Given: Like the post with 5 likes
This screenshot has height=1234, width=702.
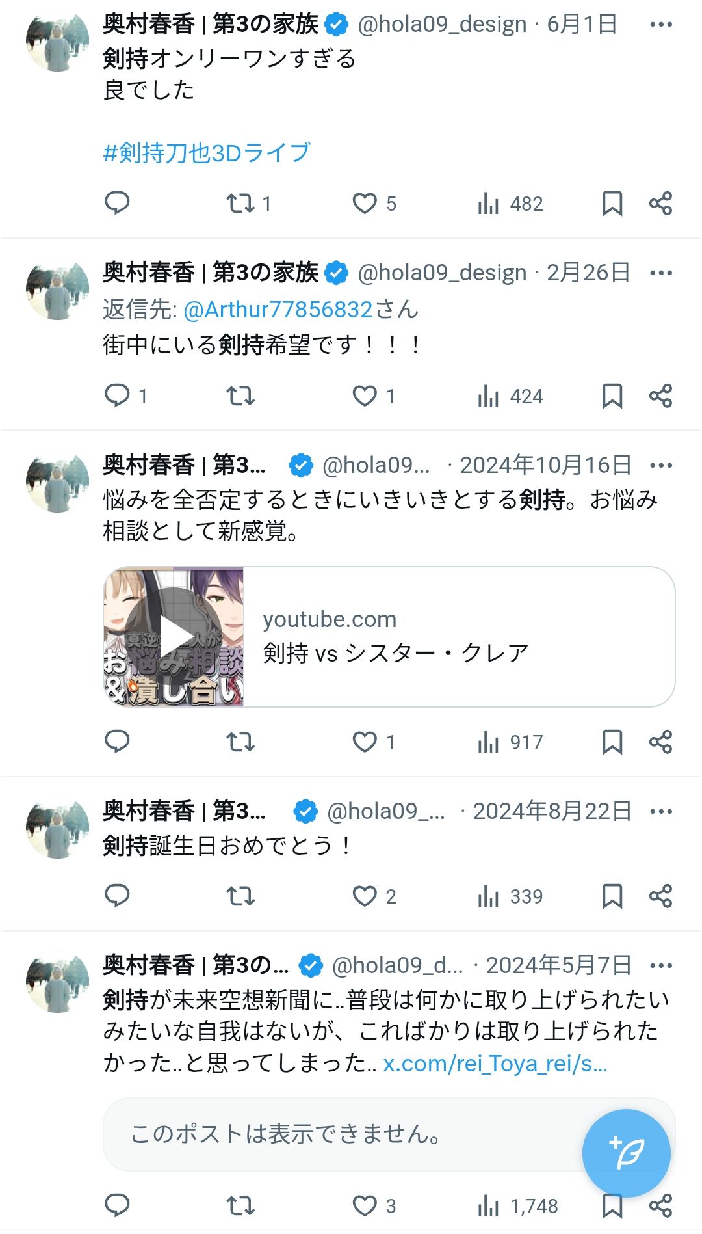Looking at the screenshot, I should click(365, 204).
